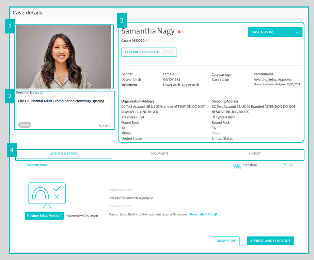Viewport: 314px width, 260px height.
Task: Click APPROVE AND CHECKOUT
Action: point(270,241)
